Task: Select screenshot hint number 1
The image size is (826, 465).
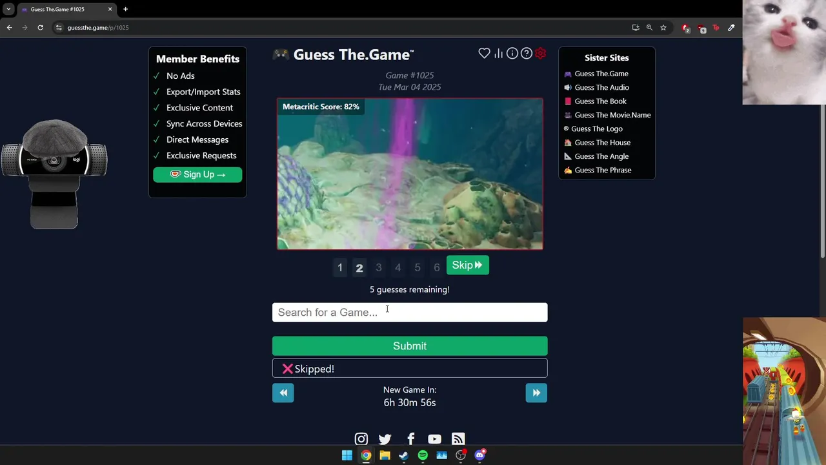Action: [340, 267]
